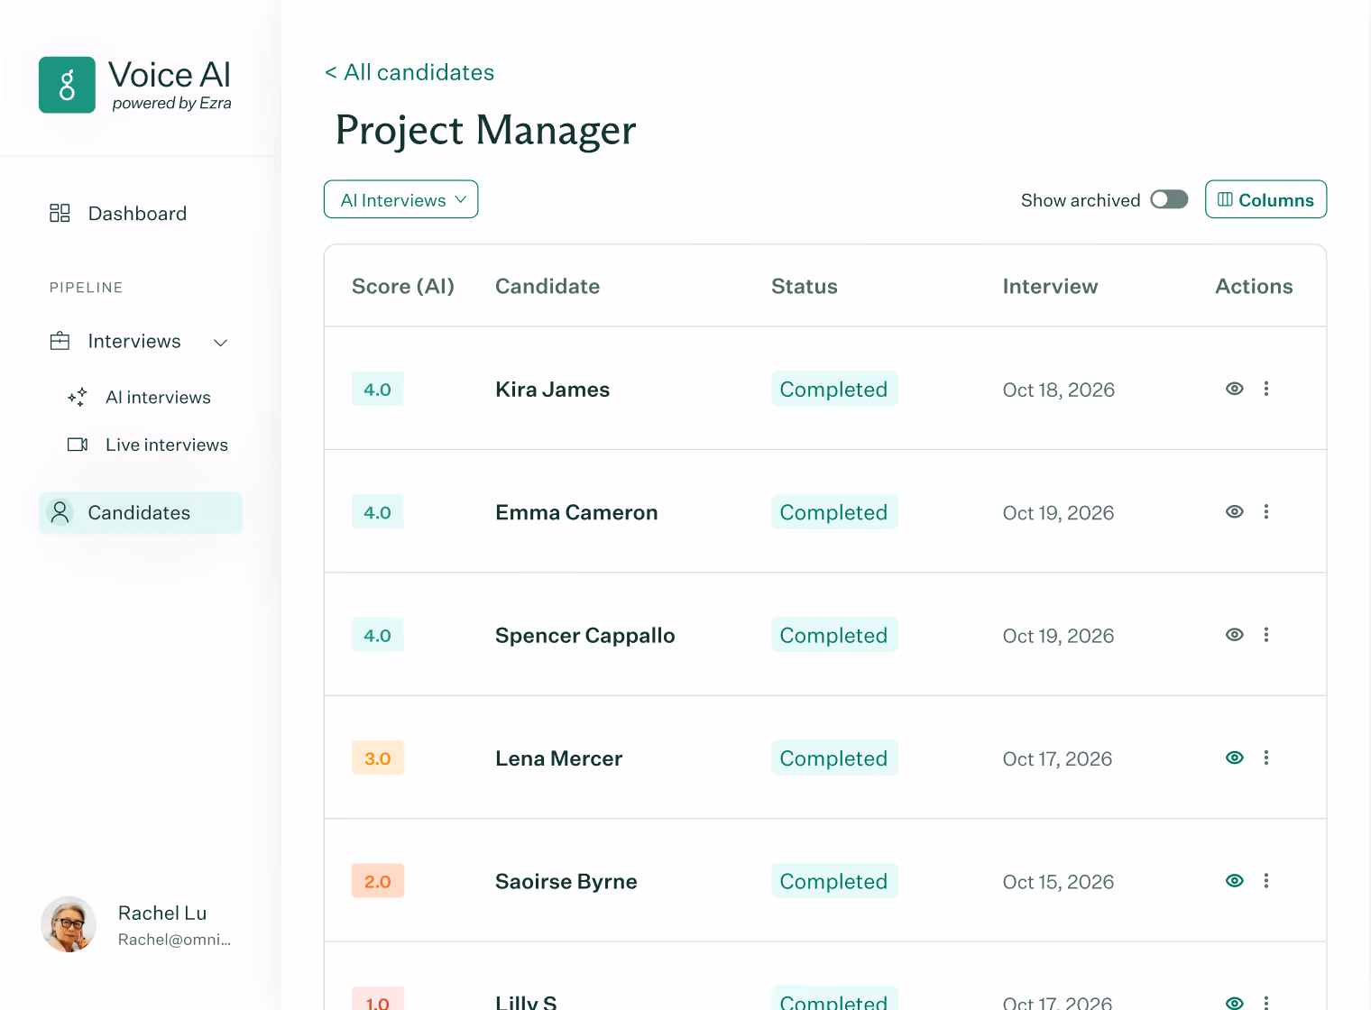Image resolution: width=1371 pixels, height=1010 pixels.
Task: Open more actions for Emma Cameron
Action: point(1266,511)
